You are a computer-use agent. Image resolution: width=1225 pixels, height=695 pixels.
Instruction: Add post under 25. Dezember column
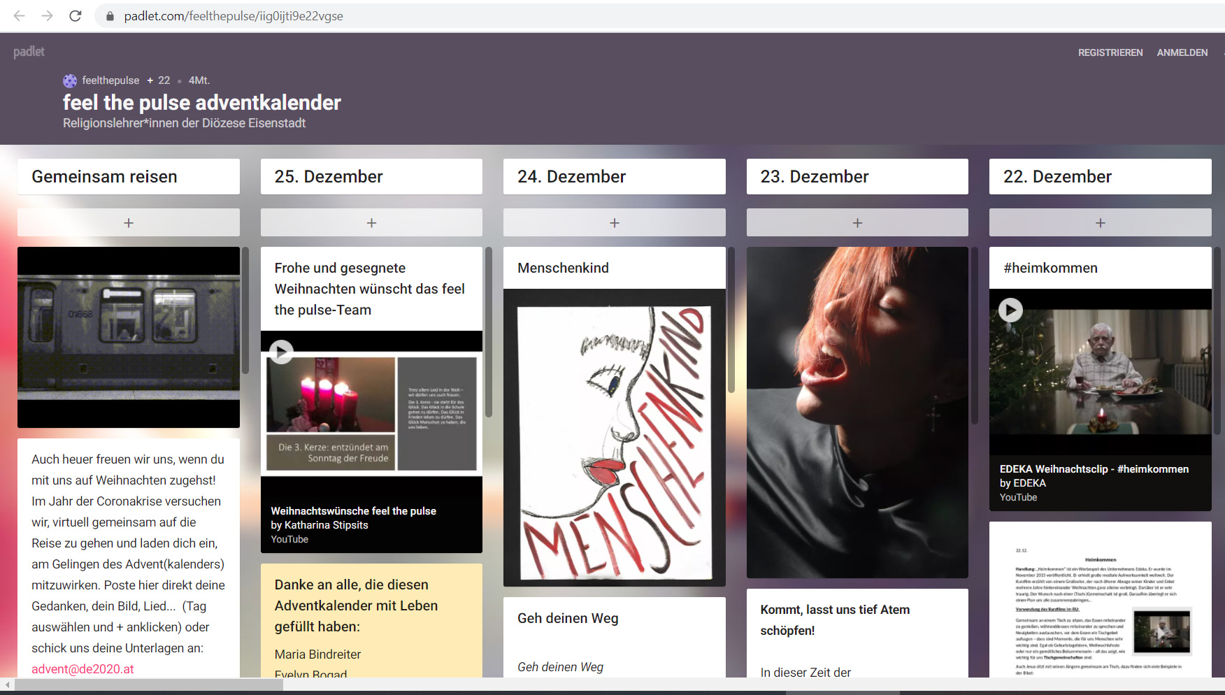[371, 222]
